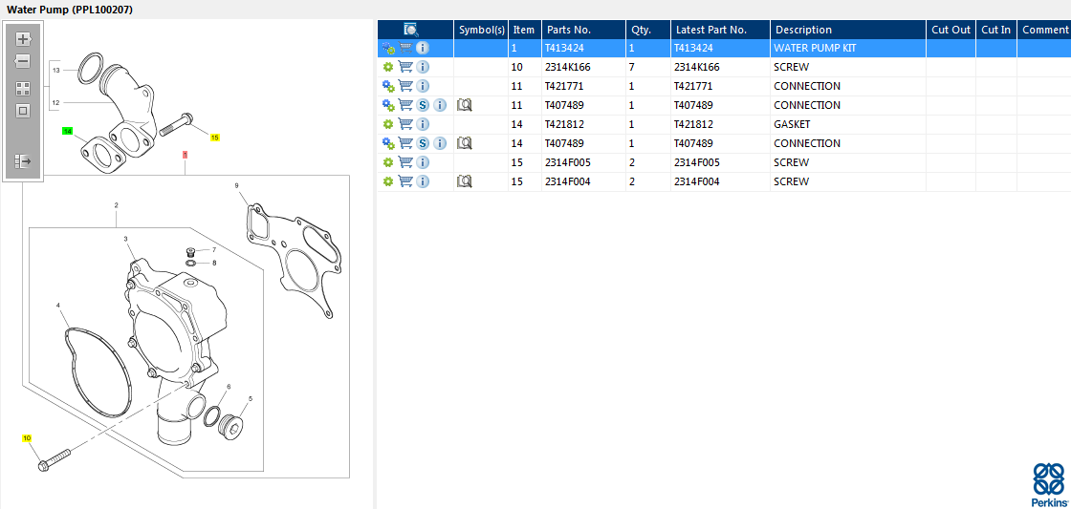Image resolution: width=1071 pixels, height=509 pixels.
Task: Select the yellow callout 15 in the diagram
Action: (x=214, y=138)
